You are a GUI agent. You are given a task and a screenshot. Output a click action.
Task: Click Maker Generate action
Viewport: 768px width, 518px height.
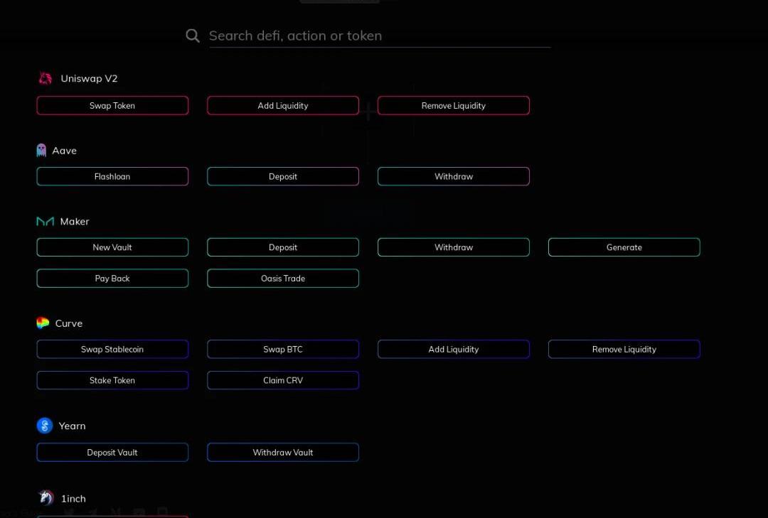(x=624, y=247)
